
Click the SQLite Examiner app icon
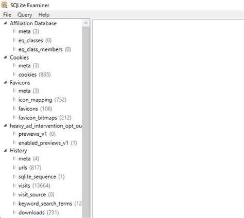tap(4, 5)
